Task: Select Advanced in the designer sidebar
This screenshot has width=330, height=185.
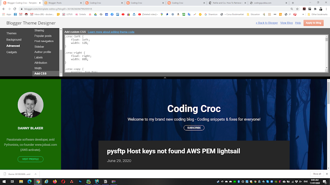Action: click(13, 46)
